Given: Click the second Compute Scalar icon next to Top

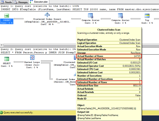Looking at the screenshot, I should pos(120,16).
